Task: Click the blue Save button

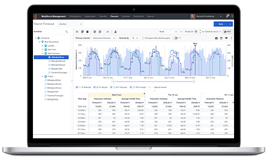Action: [221, 24]
